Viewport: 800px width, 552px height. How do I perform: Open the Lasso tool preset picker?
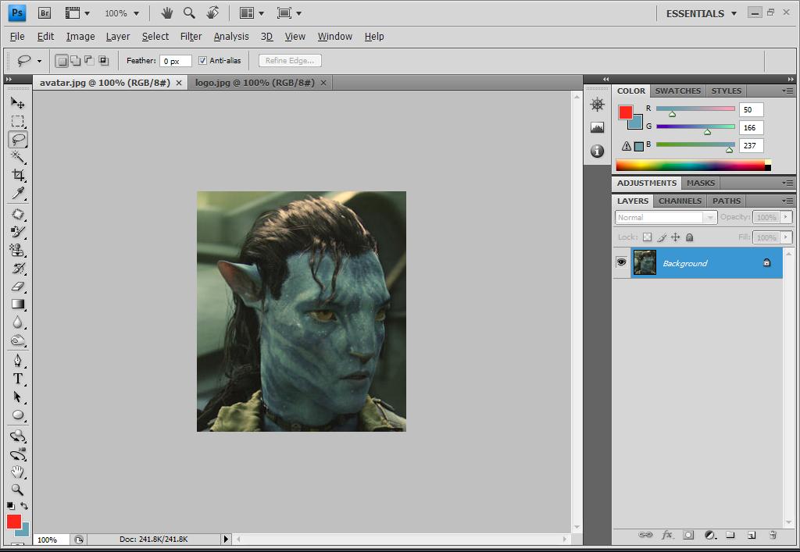tap(39, 61)
